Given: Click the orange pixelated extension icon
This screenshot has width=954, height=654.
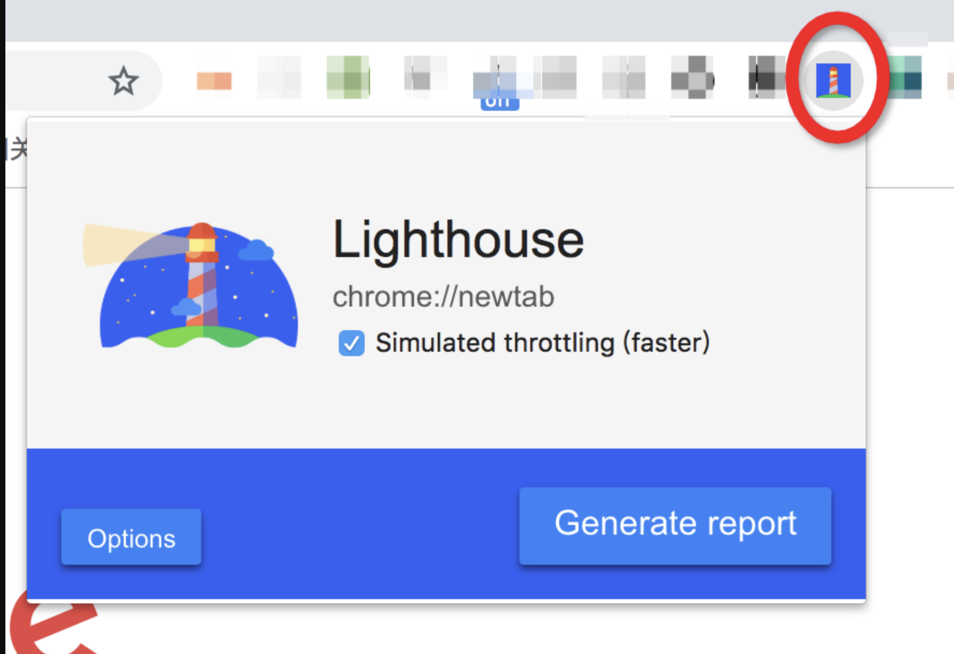Looking at the screenshot, I should [x=214, y=81].
